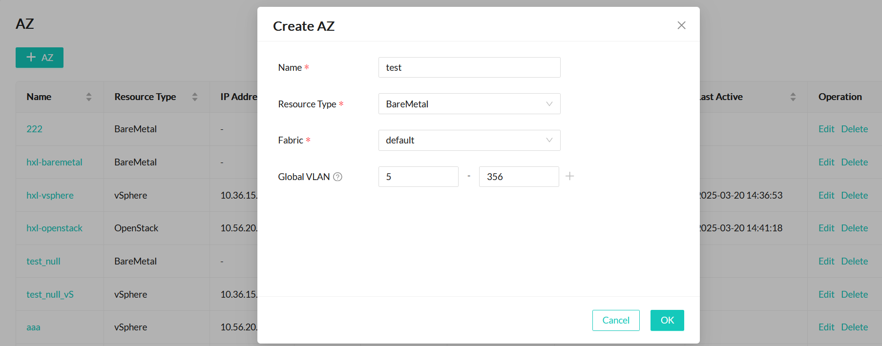The image size is (882, 346).
Task: Sort table by Name column
Action: (88, 97)
